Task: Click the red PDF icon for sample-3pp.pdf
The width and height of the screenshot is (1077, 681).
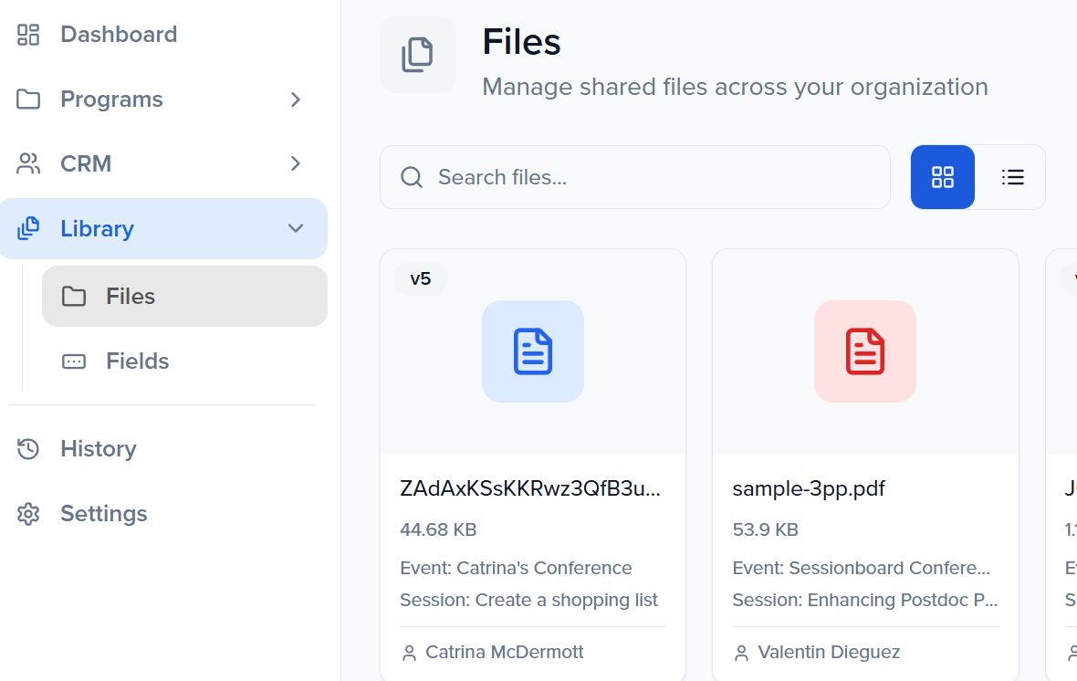Action: coord(864,351)
